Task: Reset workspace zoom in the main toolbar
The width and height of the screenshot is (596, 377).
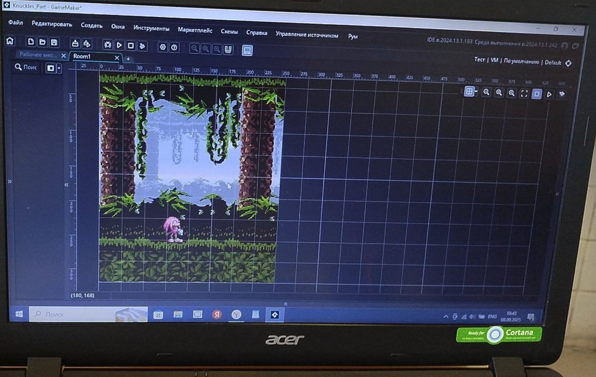Action: pos(206,49)
